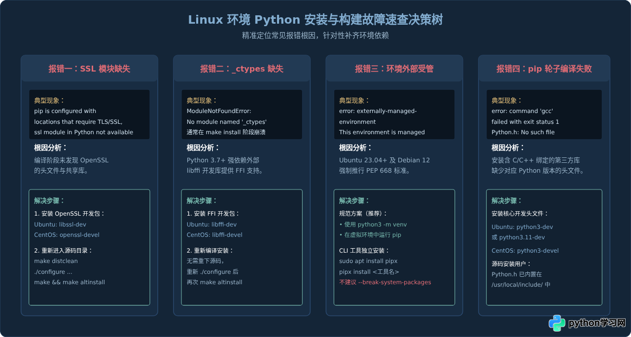Click "再次 make altinstall"

click(214, 282)
